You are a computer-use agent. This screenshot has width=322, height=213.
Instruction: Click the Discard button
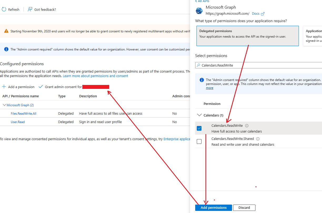coord(244,208)
